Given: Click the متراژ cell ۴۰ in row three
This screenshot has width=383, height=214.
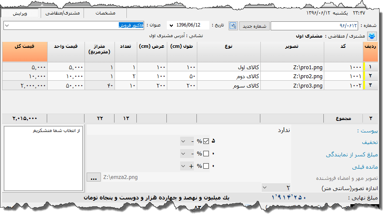Looking at the screenshot, I should [100, 85].
